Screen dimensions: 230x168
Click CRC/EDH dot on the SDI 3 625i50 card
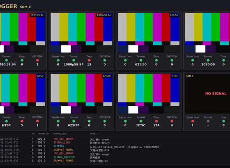pos(172,60)
